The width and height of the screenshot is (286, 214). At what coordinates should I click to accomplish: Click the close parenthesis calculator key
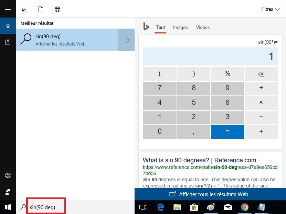(194, 74)
